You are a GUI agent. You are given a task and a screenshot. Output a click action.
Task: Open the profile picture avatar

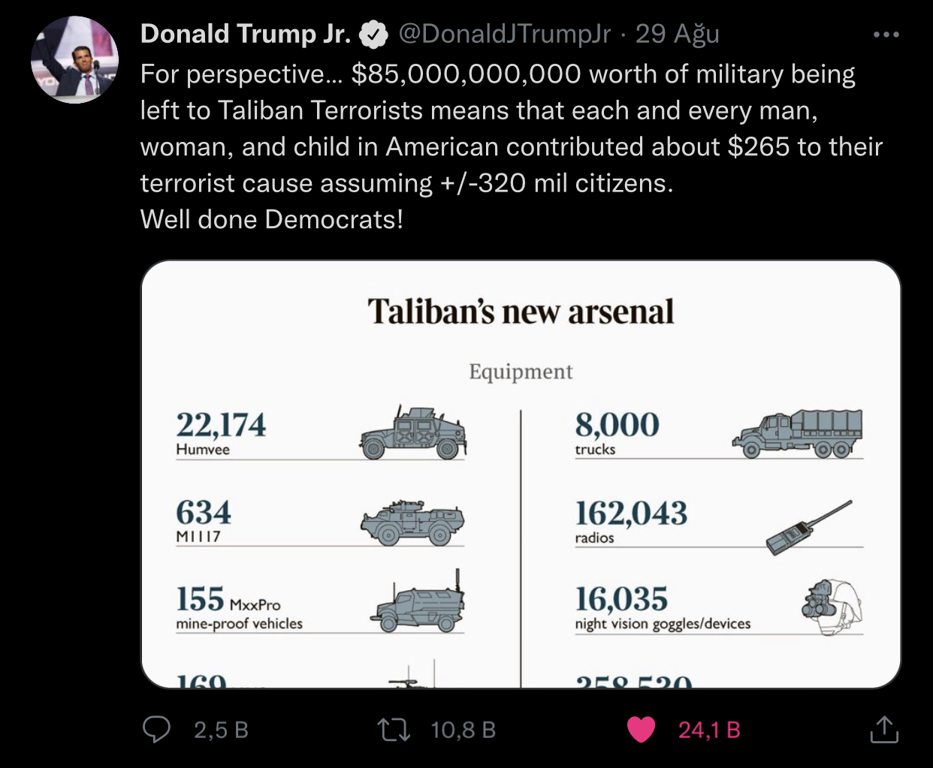74,60
